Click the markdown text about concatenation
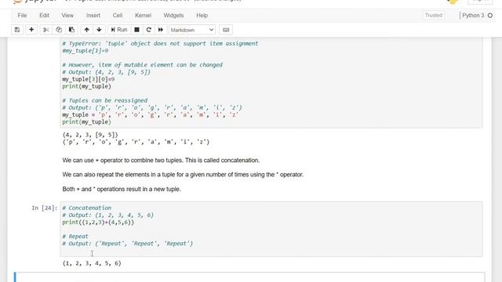This screenshot has width=502, height=282. pyautogui.click(x=161, y=161)
